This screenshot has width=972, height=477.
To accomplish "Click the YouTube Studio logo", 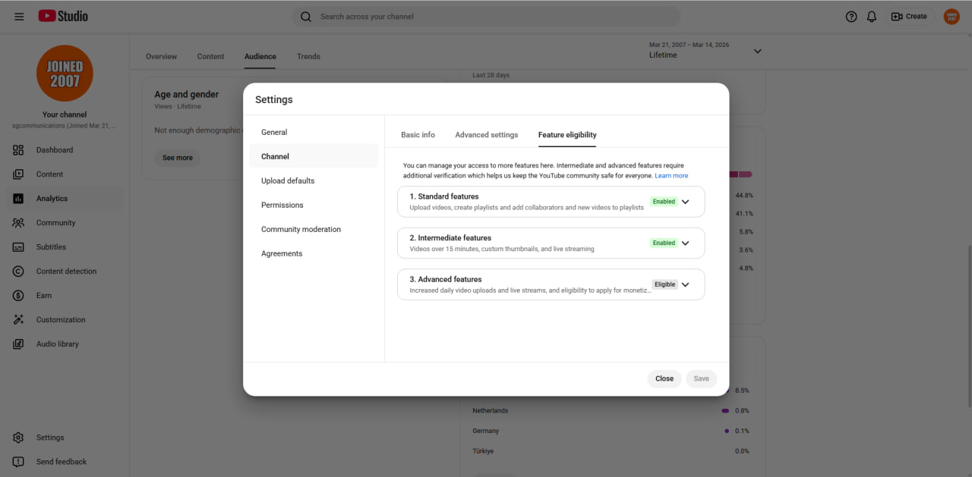I will pos(63,16).
